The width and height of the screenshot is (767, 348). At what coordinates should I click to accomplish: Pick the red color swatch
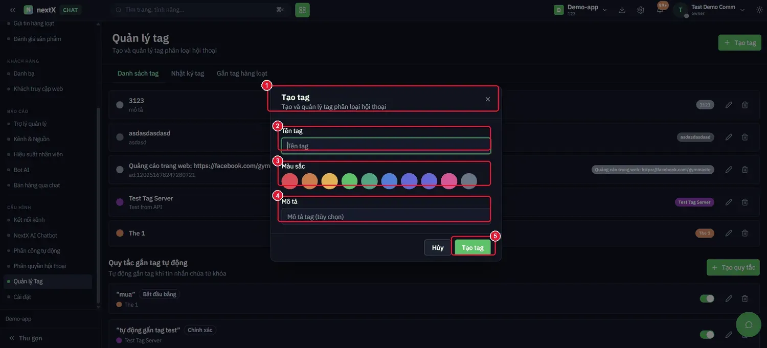(x=289, y=181)
